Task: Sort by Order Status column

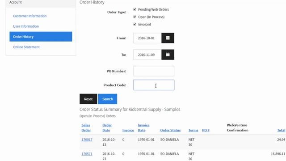Action: click(x=170, y=130)
